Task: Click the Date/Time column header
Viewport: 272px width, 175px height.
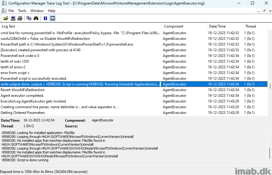Action: pos(225,26)
